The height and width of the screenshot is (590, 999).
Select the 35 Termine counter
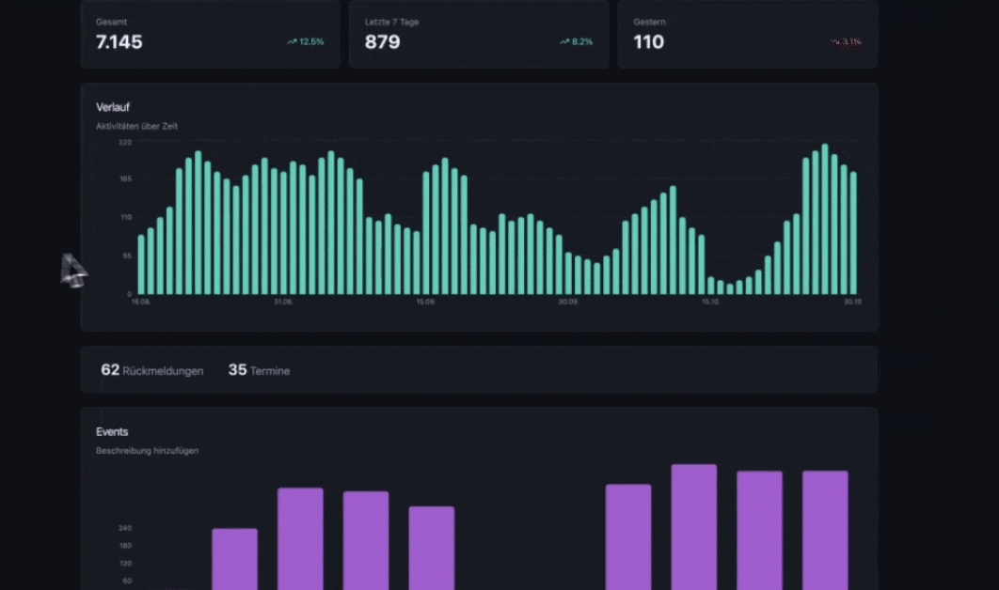click(x=259, y=370)
